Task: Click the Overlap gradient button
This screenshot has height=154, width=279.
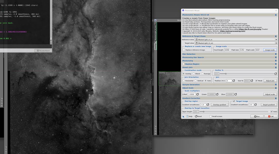Action: (x=220, y=105)
